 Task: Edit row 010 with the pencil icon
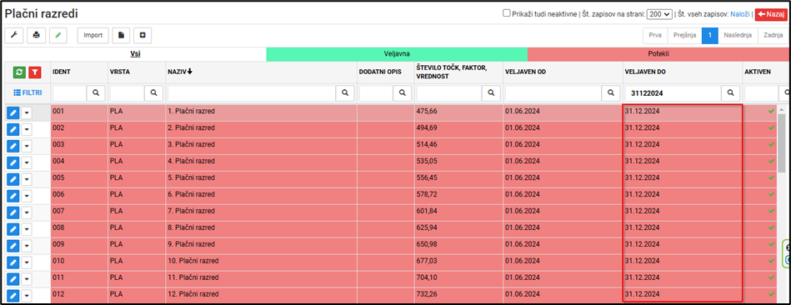13,262
